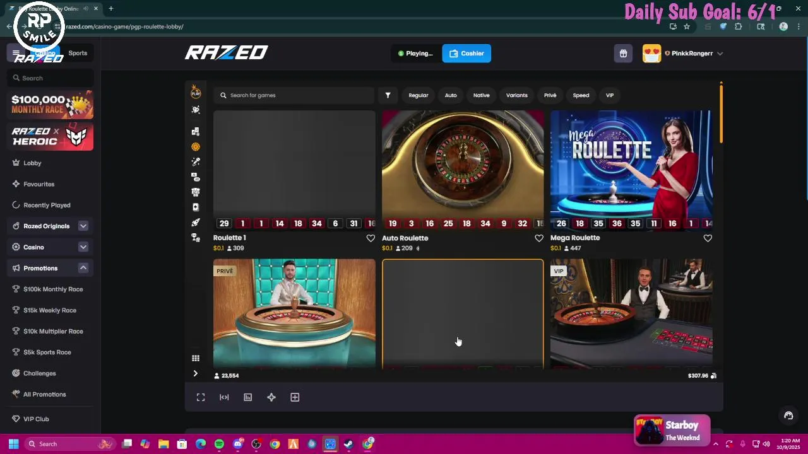
Task: Select the microphone game shows icon
Action: tap(196, 161)
